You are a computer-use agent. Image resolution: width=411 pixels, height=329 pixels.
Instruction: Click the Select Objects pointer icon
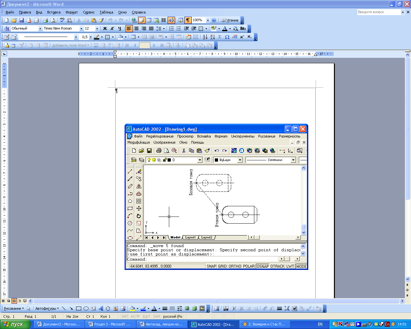[29, 308]
